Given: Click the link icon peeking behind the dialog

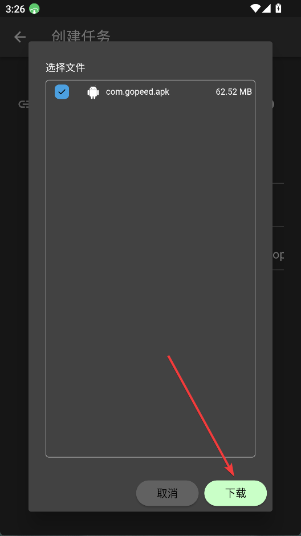Looking at the screenshot, I should [x=23, y=104].
